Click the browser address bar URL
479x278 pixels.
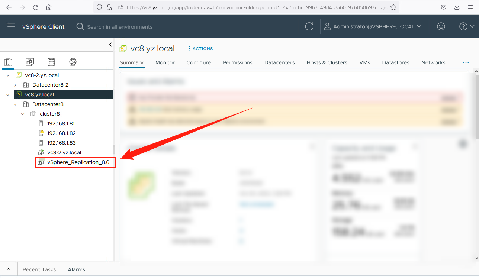257,7
